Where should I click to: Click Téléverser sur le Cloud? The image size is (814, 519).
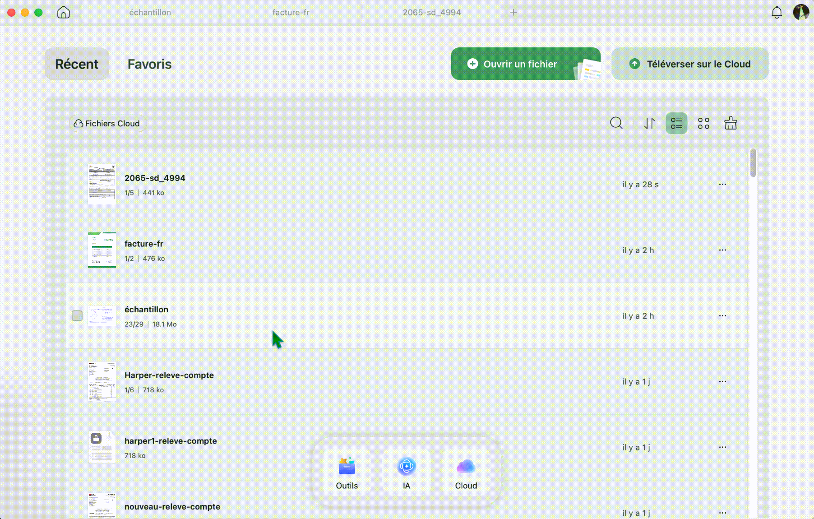pos(690,64)
